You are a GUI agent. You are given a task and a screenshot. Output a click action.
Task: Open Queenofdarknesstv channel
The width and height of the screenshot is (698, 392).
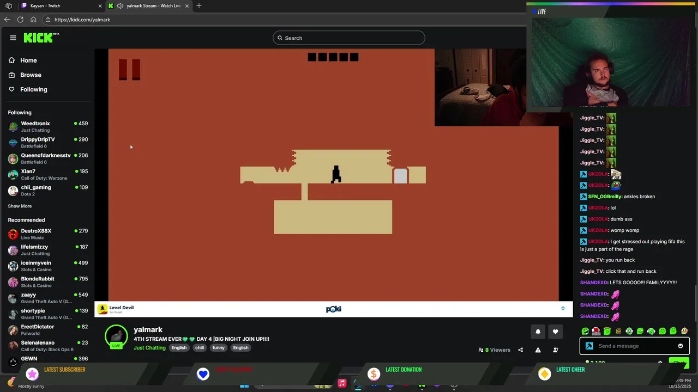click(48, 158)
